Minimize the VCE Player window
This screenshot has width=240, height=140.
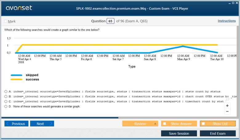[230, 3]
